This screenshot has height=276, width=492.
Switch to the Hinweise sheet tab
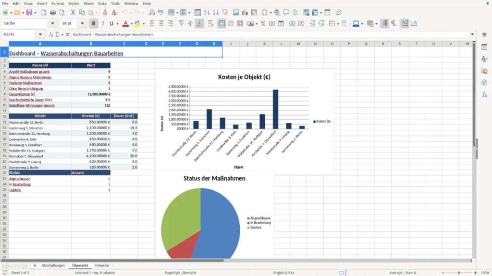[102, 265]
